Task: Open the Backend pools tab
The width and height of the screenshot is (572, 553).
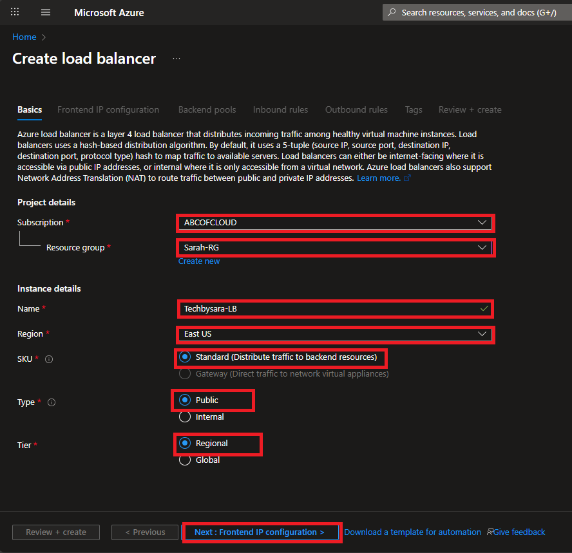Action: (207, 109)
